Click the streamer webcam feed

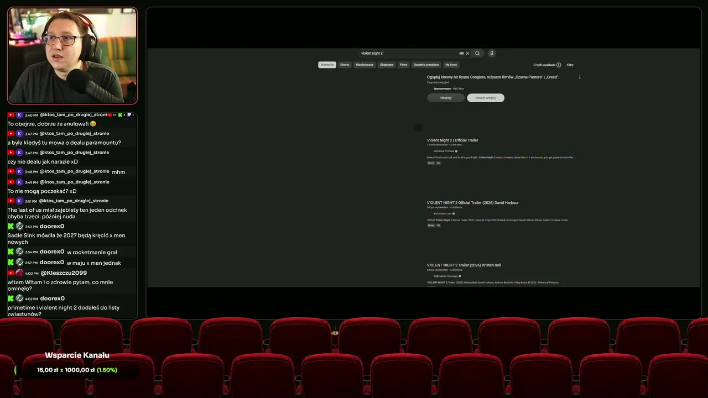(x=72, y=55)
